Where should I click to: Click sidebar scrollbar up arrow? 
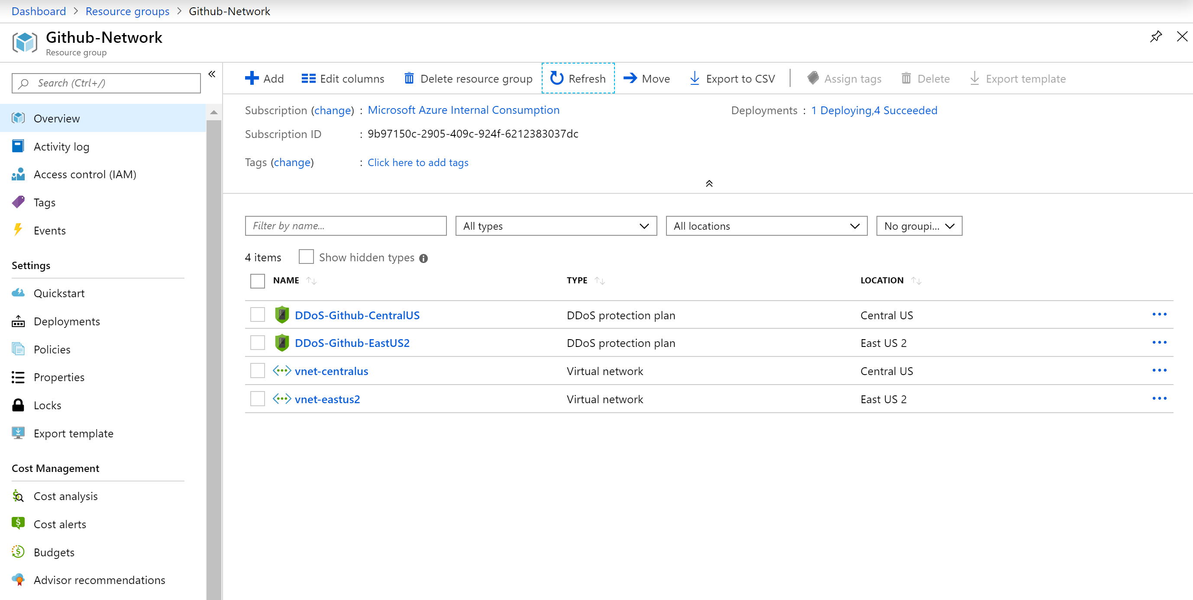pyautogui.click(x=213, y=112)
